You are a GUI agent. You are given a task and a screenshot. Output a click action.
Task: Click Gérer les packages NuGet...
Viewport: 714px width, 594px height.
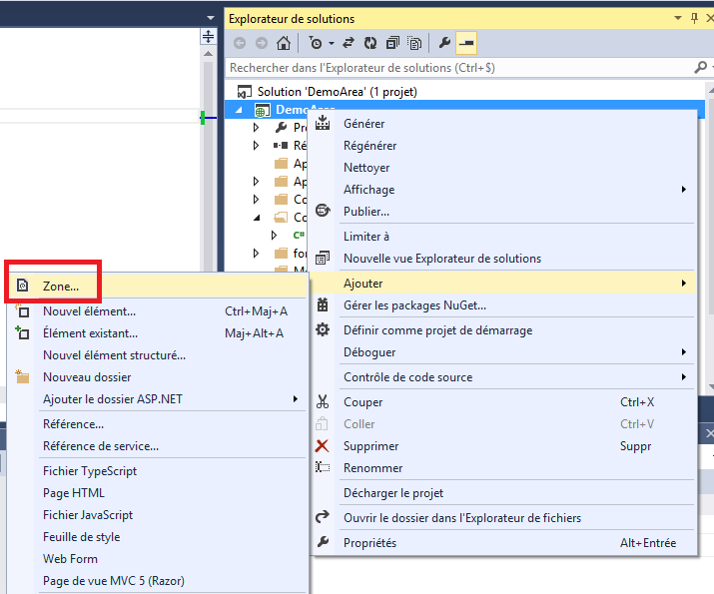503,304
